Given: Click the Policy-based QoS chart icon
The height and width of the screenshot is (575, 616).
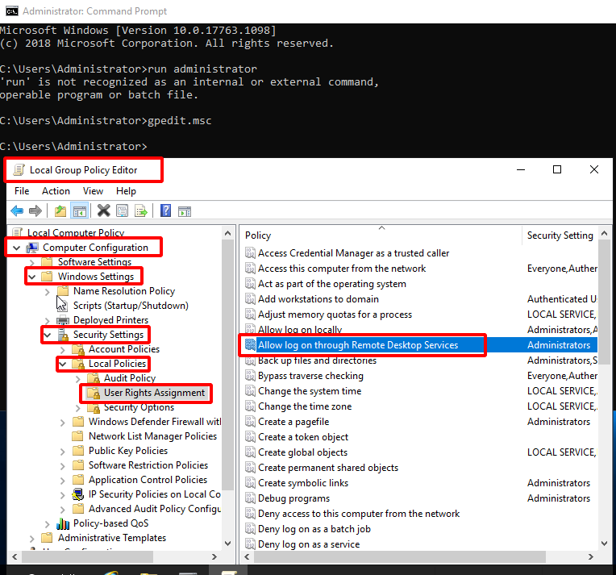Looking at the screenshot, I should click(x=63, y=523).
